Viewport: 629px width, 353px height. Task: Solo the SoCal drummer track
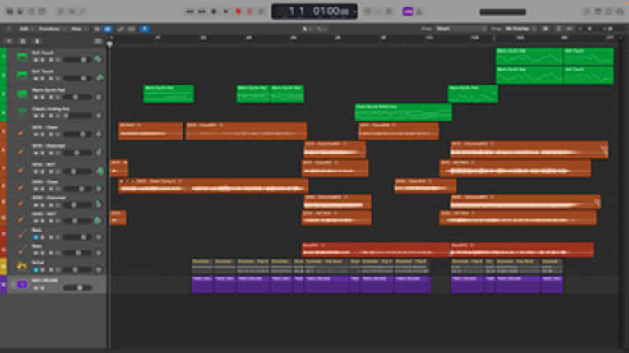click(x=42, y=270)
